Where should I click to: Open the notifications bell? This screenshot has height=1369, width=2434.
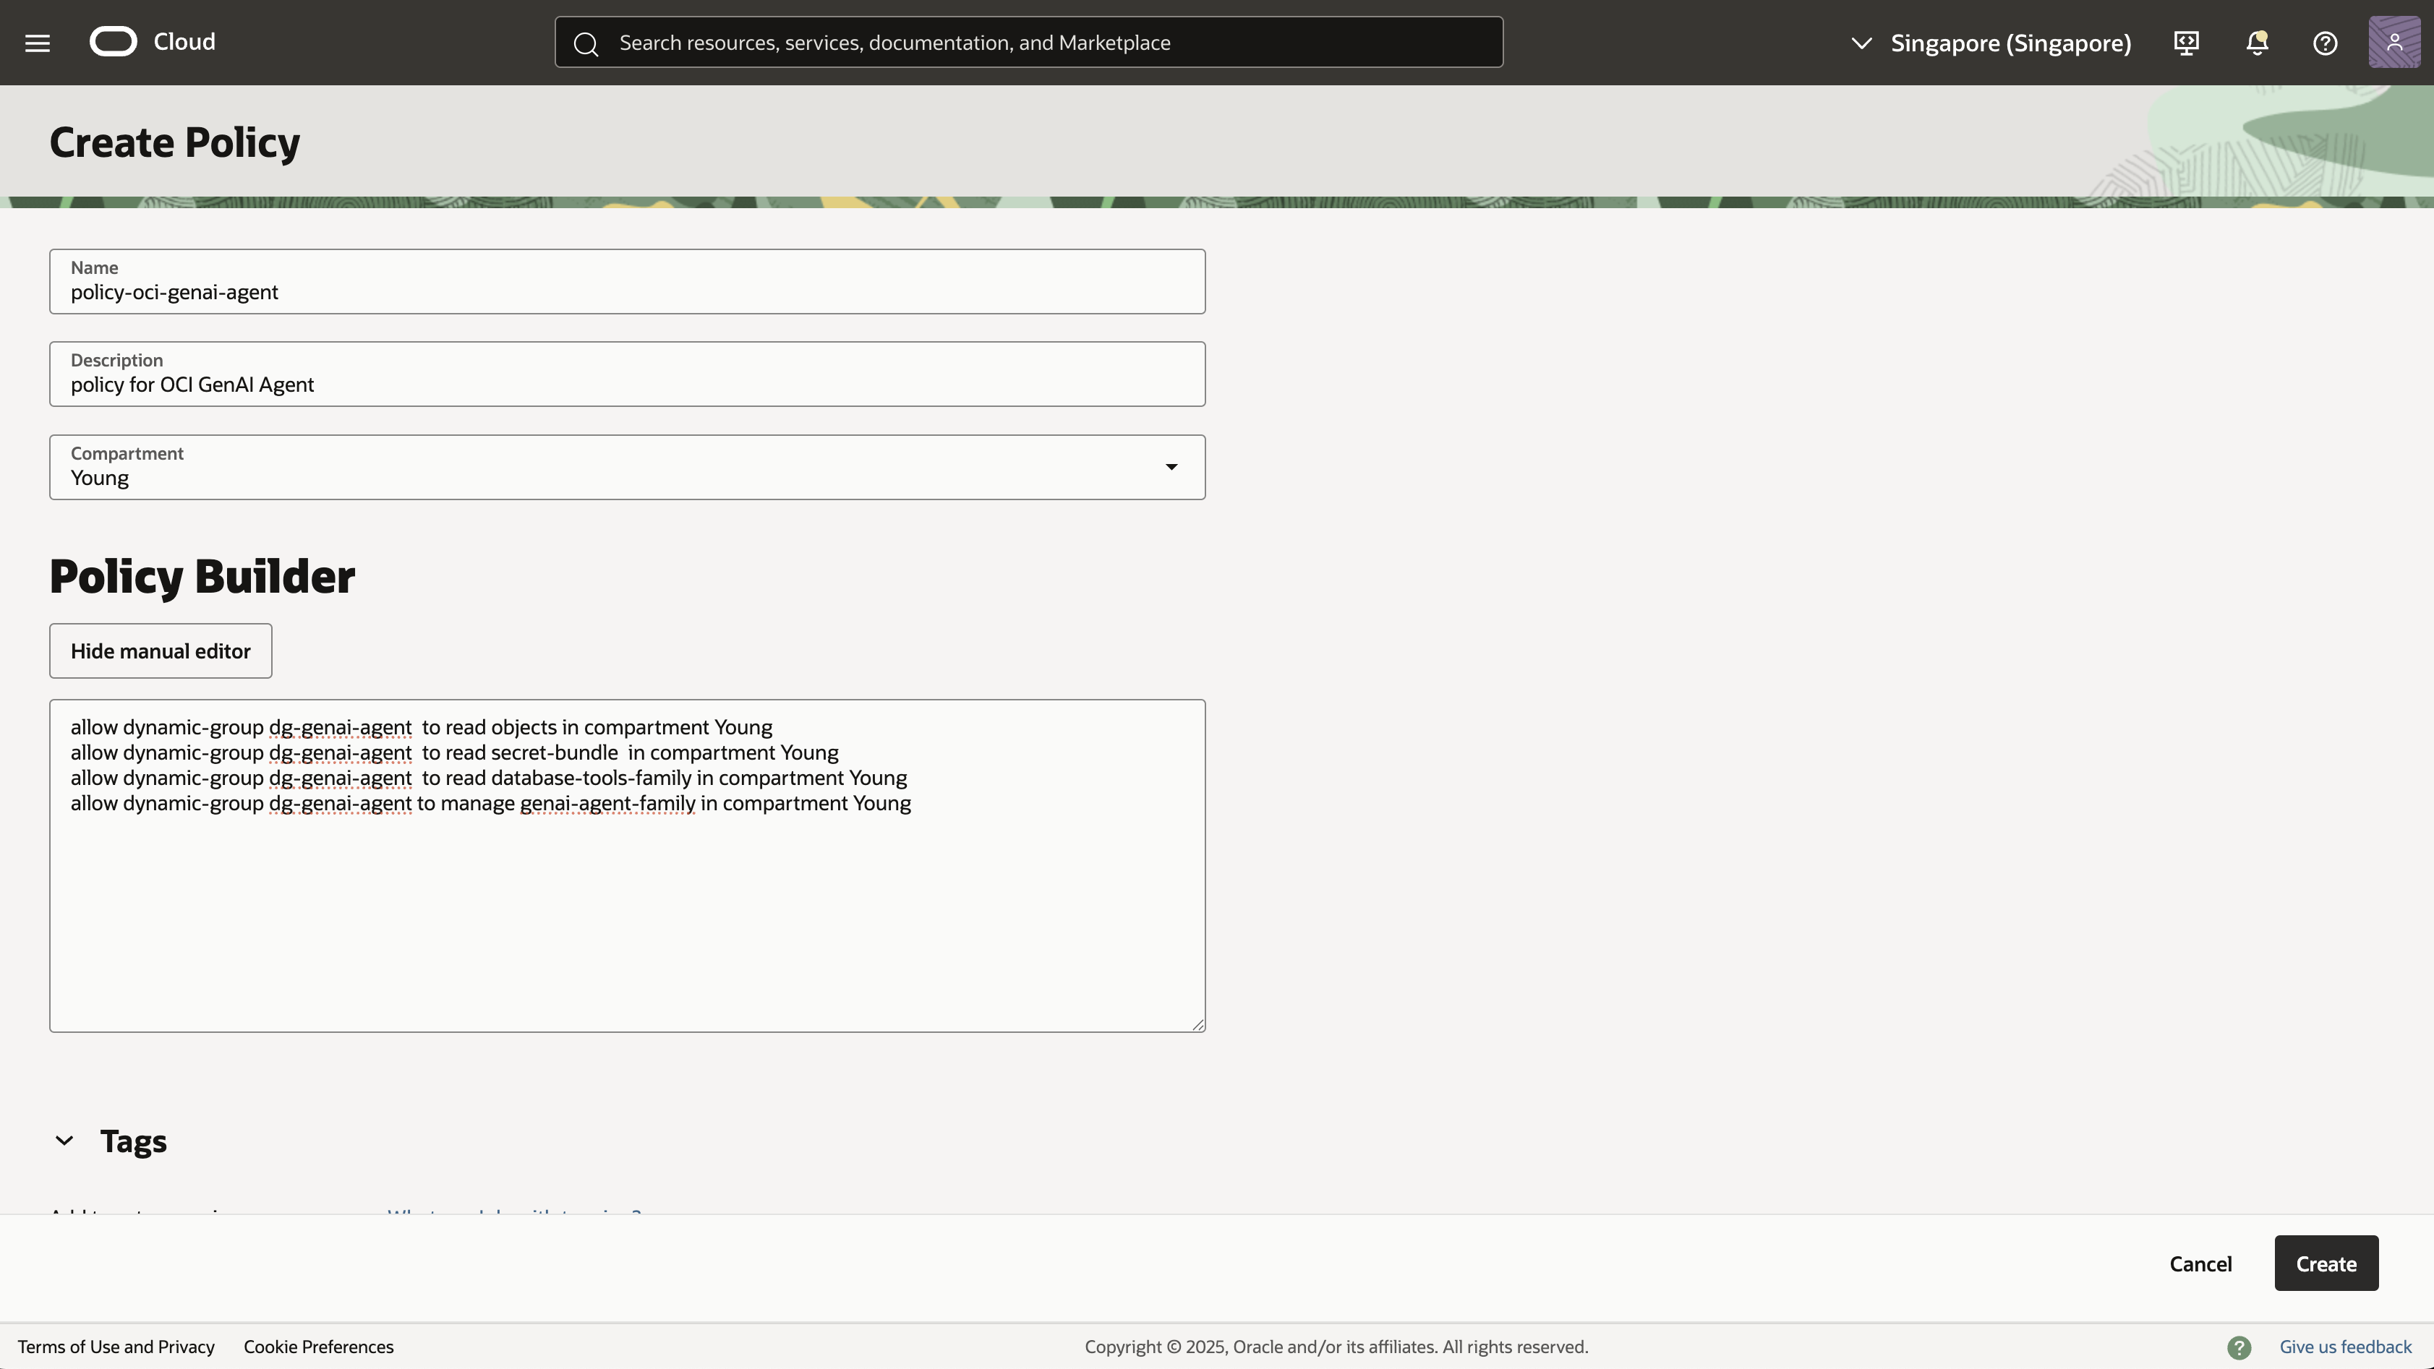pos(2258,43)
